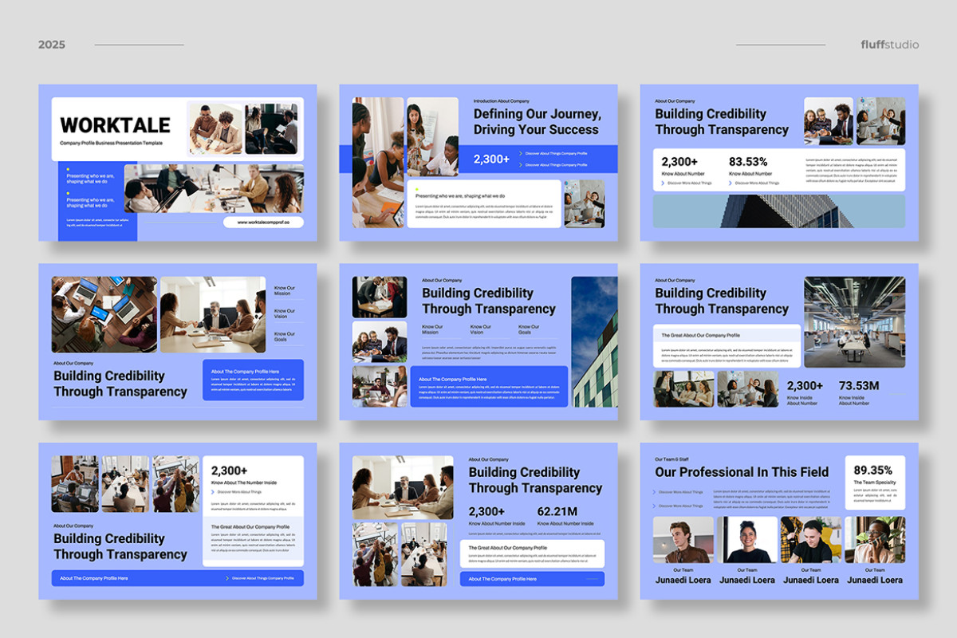Click the yellow bullet icon beside 'Presenting who we are'
The image size is (957, 638).
68,168
